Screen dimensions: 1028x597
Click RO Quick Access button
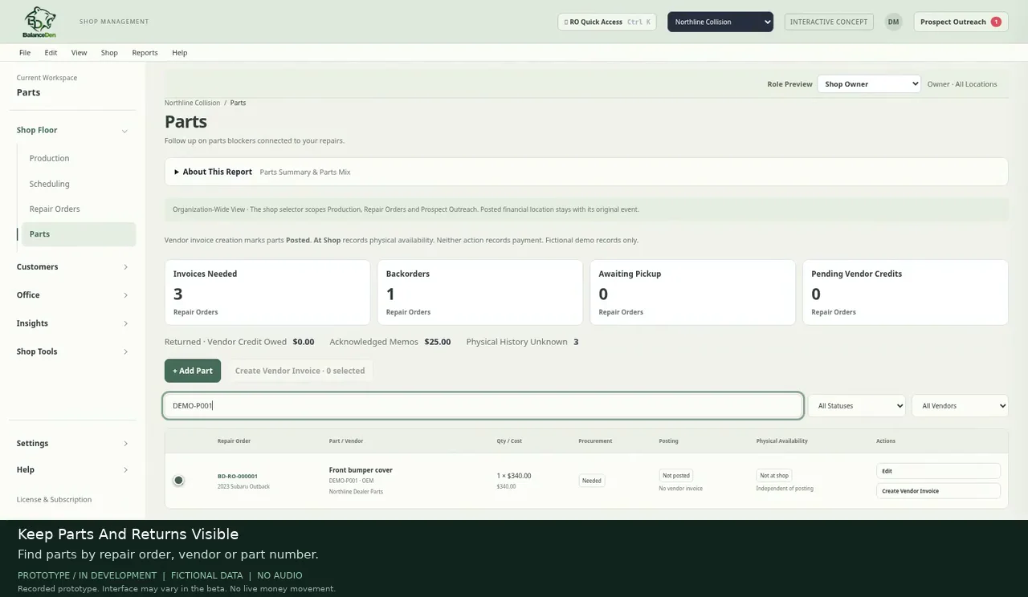click(607, 22)
